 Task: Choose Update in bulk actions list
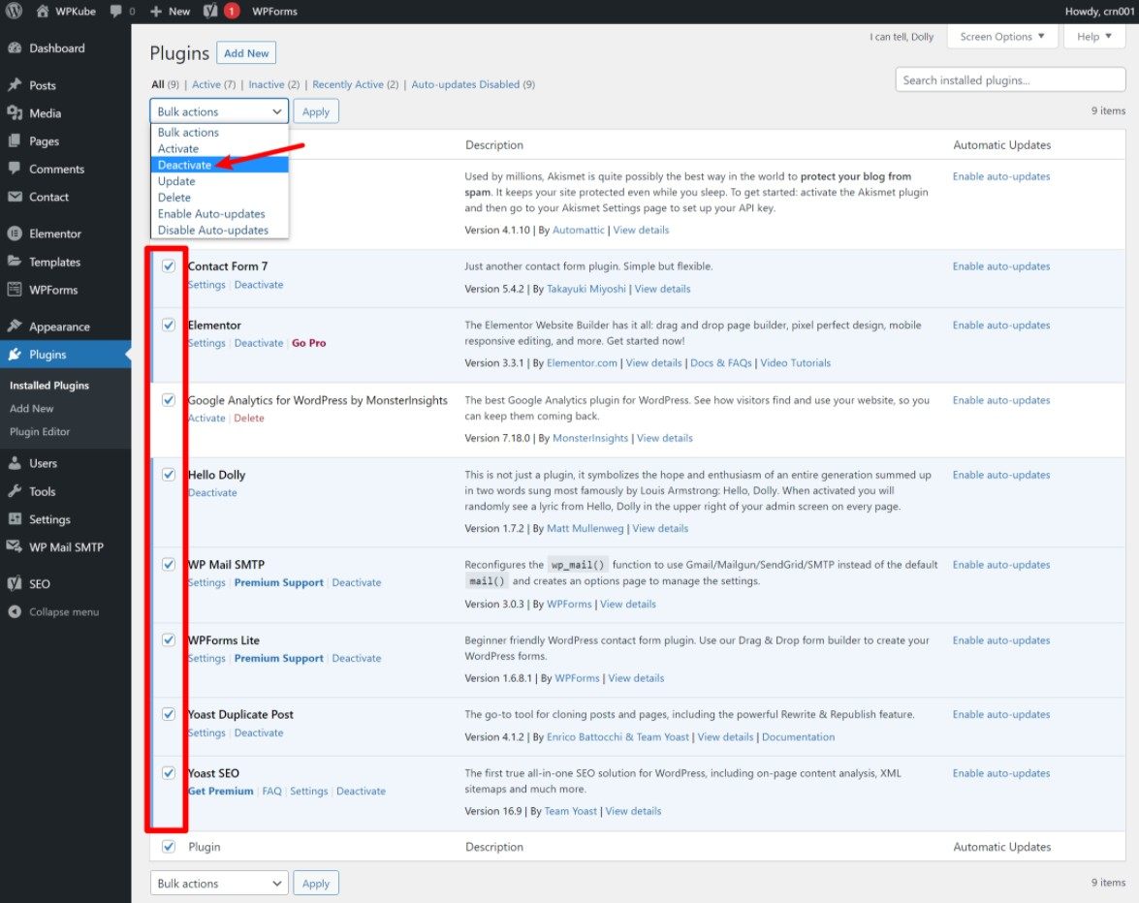(x=219, y=181)
